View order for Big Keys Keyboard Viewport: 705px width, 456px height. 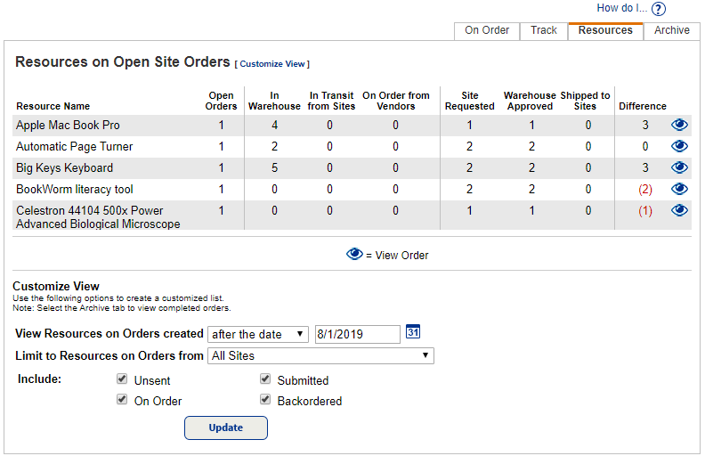(679, 167)
